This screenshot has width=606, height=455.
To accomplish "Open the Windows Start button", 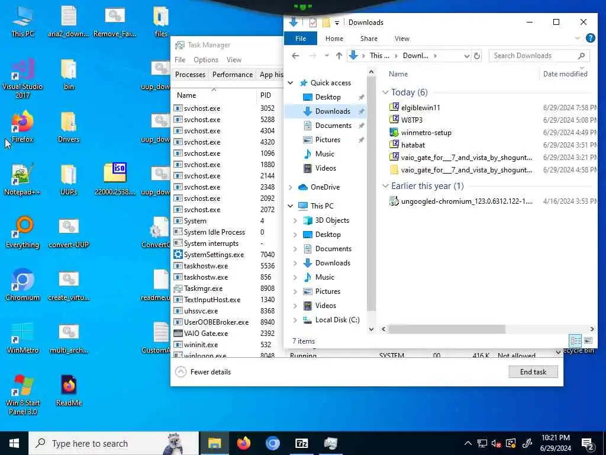I will (14, 443).
